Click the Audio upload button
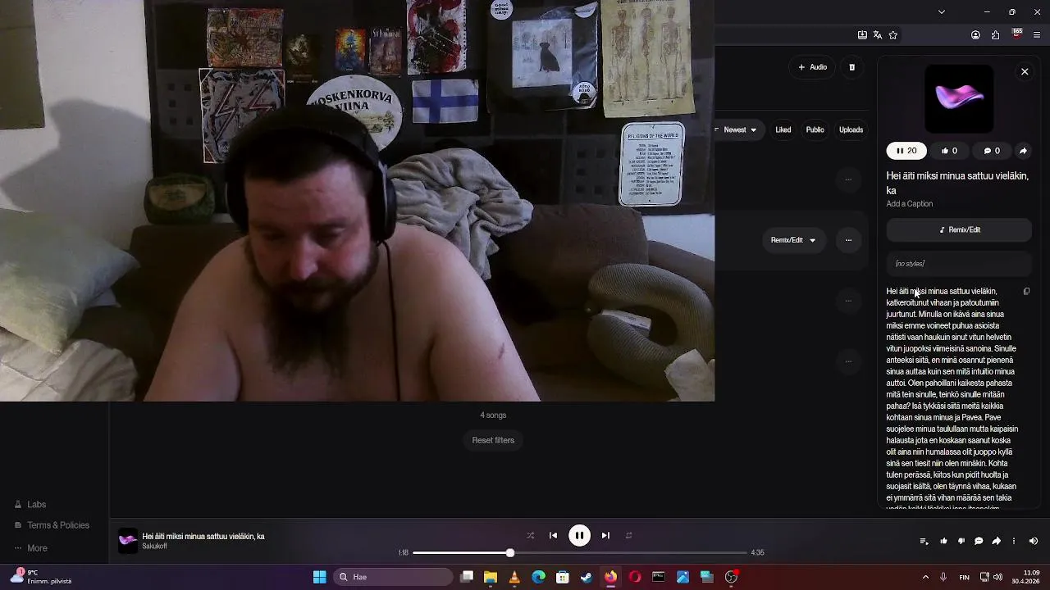The width and height of the screenshot is (1050, 590). pos(813,67)
